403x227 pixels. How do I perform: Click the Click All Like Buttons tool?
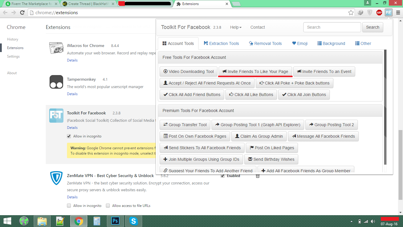pyautogui.click(x=251, y=95)
